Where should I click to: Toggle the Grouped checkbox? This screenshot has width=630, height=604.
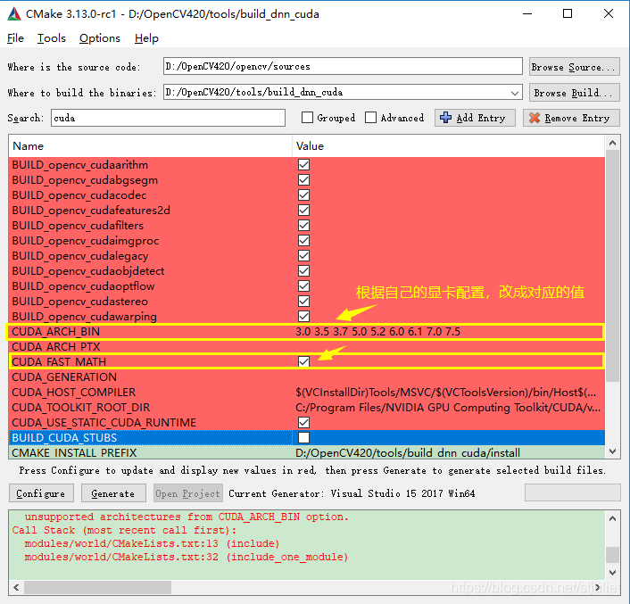(x=307, y=118)
